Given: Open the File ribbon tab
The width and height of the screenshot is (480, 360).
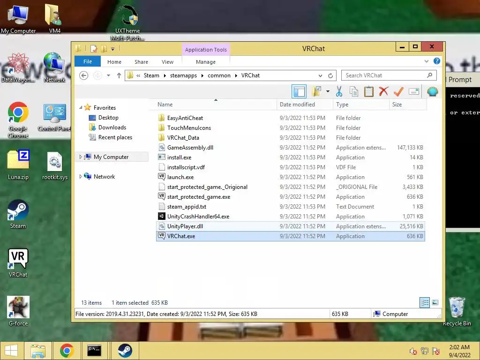Looking at the screenshot, I should (88, 61).
